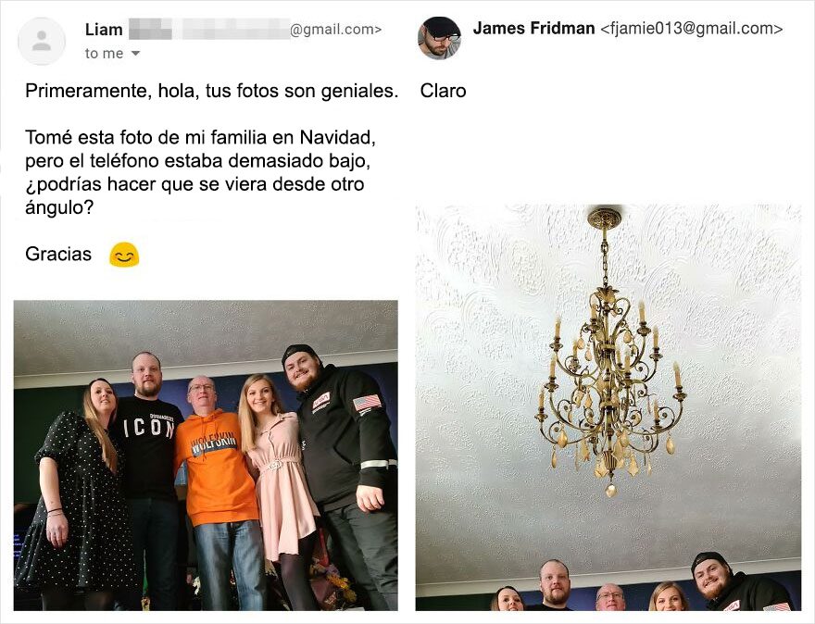Click Liam's default profile avatar icon
Image resolution: width=815 pixels, height=624 pixels.
point(42,41)
